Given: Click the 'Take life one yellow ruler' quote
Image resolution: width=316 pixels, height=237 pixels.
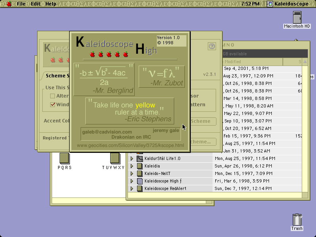Looking at the screenshot, I should pos(130,111).
